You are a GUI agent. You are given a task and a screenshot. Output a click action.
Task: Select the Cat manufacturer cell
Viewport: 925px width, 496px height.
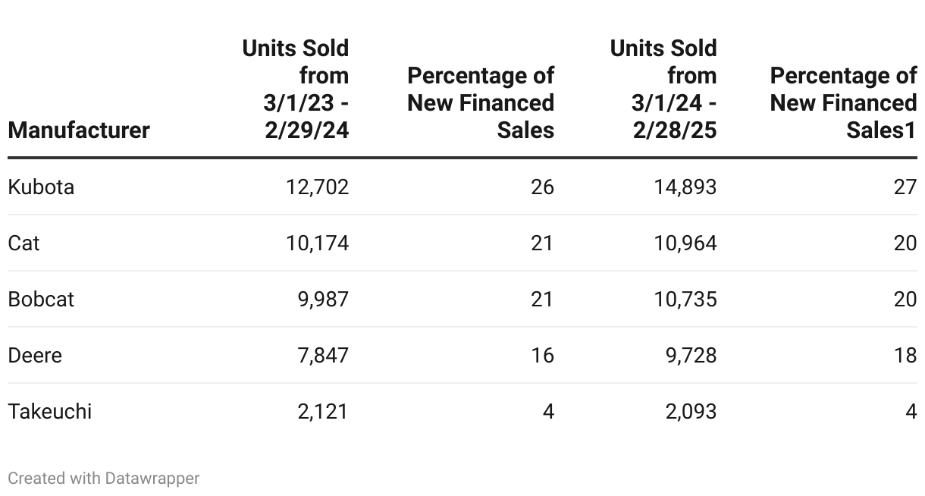(x=24, y=243)
